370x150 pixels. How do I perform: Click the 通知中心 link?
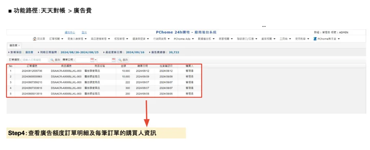coord(70,32)
